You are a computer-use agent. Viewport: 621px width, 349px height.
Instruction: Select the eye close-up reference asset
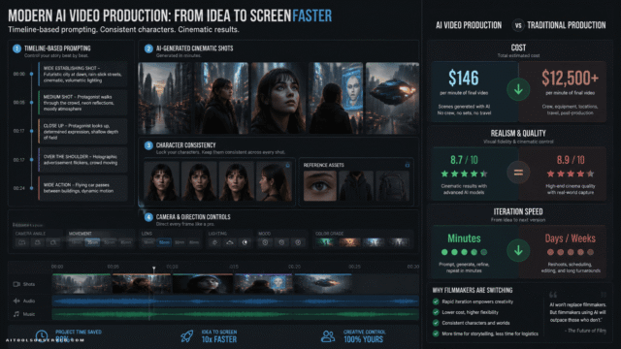pos(320,185)
